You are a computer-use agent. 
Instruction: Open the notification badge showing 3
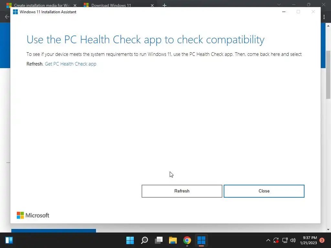[x=322, y=240]
